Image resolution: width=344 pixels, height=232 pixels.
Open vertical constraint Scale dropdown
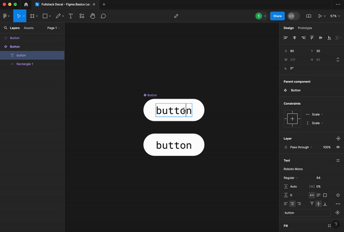click(x=317, y=123)
